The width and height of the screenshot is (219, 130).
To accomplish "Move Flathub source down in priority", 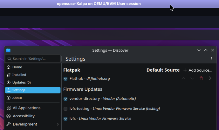I will pyautogui.click(x=192, y=78).
